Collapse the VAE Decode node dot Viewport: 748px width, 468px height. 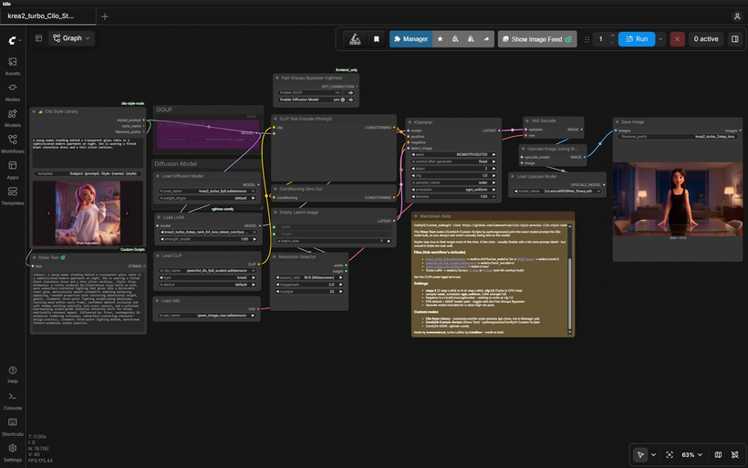coord(527,121)
